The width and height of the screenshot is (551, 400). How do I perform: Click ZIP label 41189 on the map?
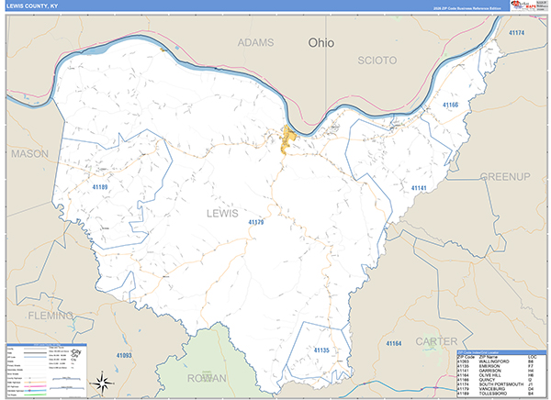[x=100, y=187]
